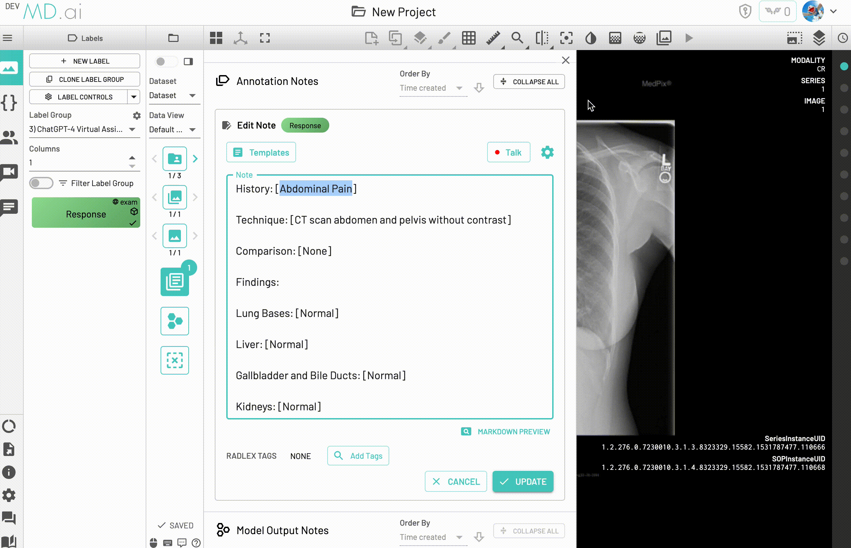This screenshot has width=851, height=548.
Task: Open the grid layout tool
Action: click(468, 38)
